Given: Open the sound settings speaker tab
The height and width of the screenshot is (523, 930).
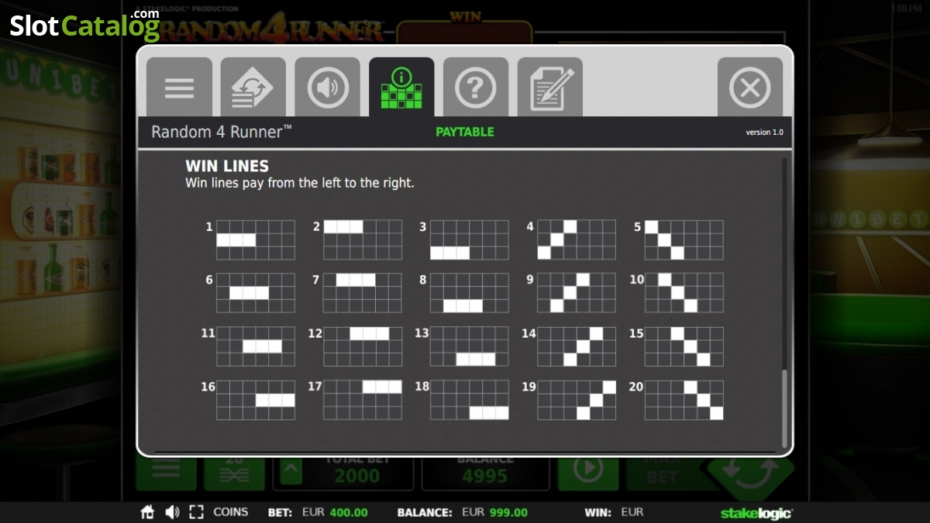Looking at the screenshot, I should pos(328,87).
